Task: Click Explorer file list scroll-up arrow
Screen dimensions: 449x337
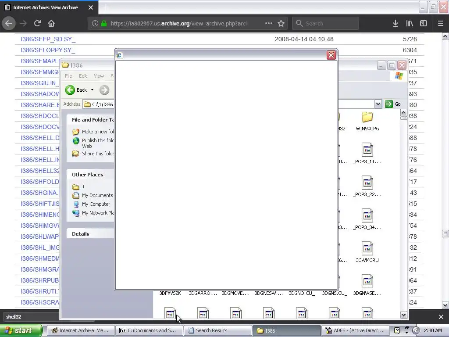Action: 403,113
